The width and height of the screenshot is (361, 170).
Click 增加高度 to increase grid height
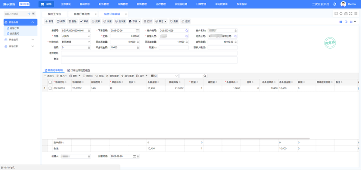click(112, 76)
